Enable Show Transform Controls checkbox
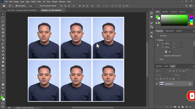The height and width of the screenshot is (109, 195). [38, 6]
